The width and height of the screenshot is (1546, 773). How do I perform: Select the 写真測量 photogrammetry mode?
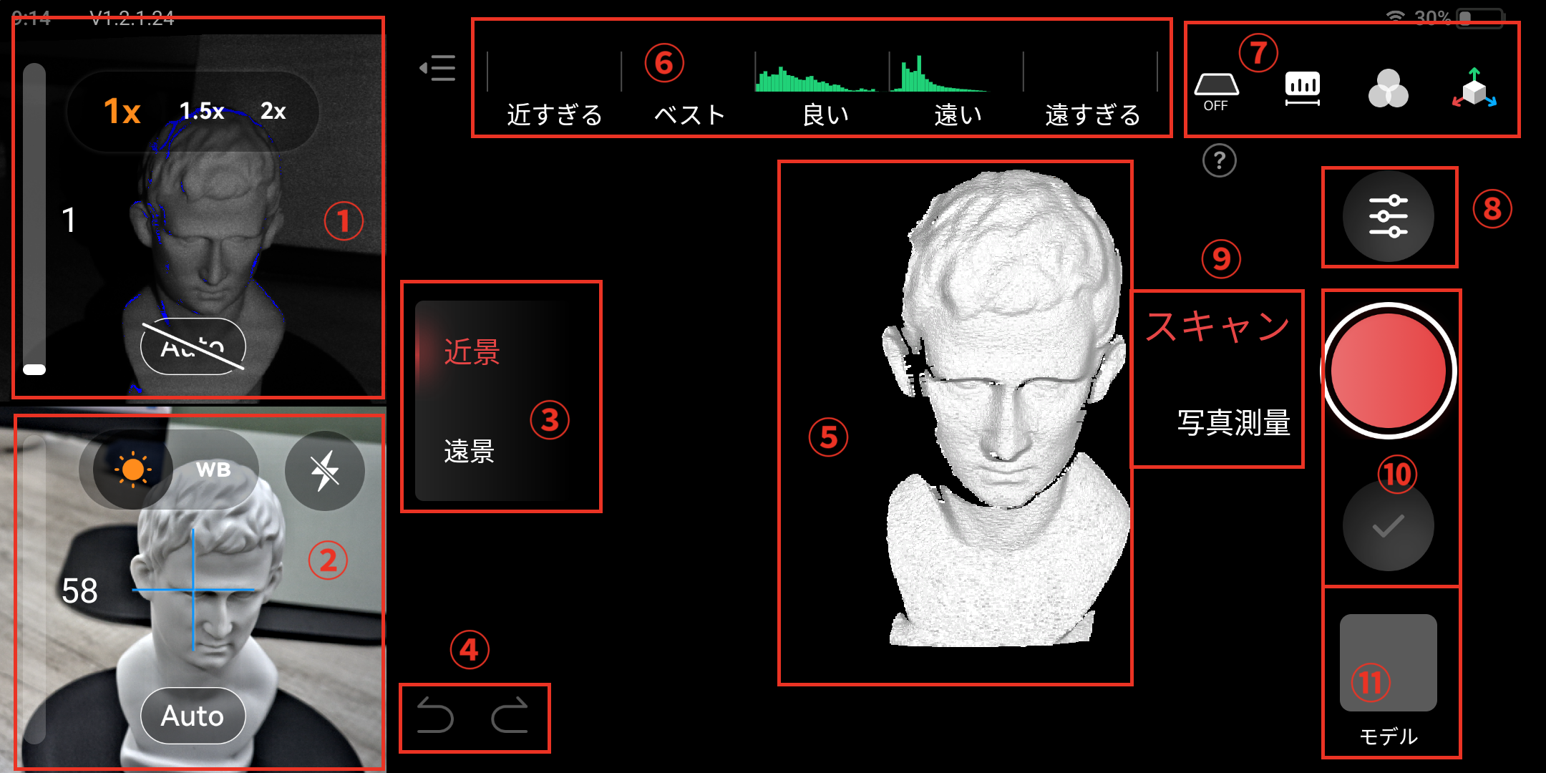tap(1234, 422)
